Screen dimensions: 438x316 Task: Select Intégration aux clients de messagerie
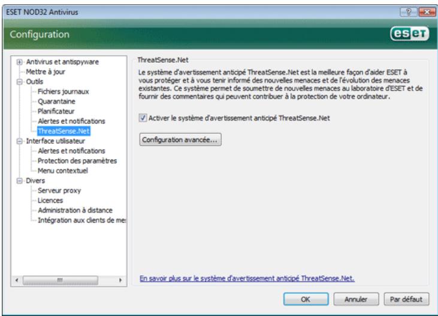(82, 220)
